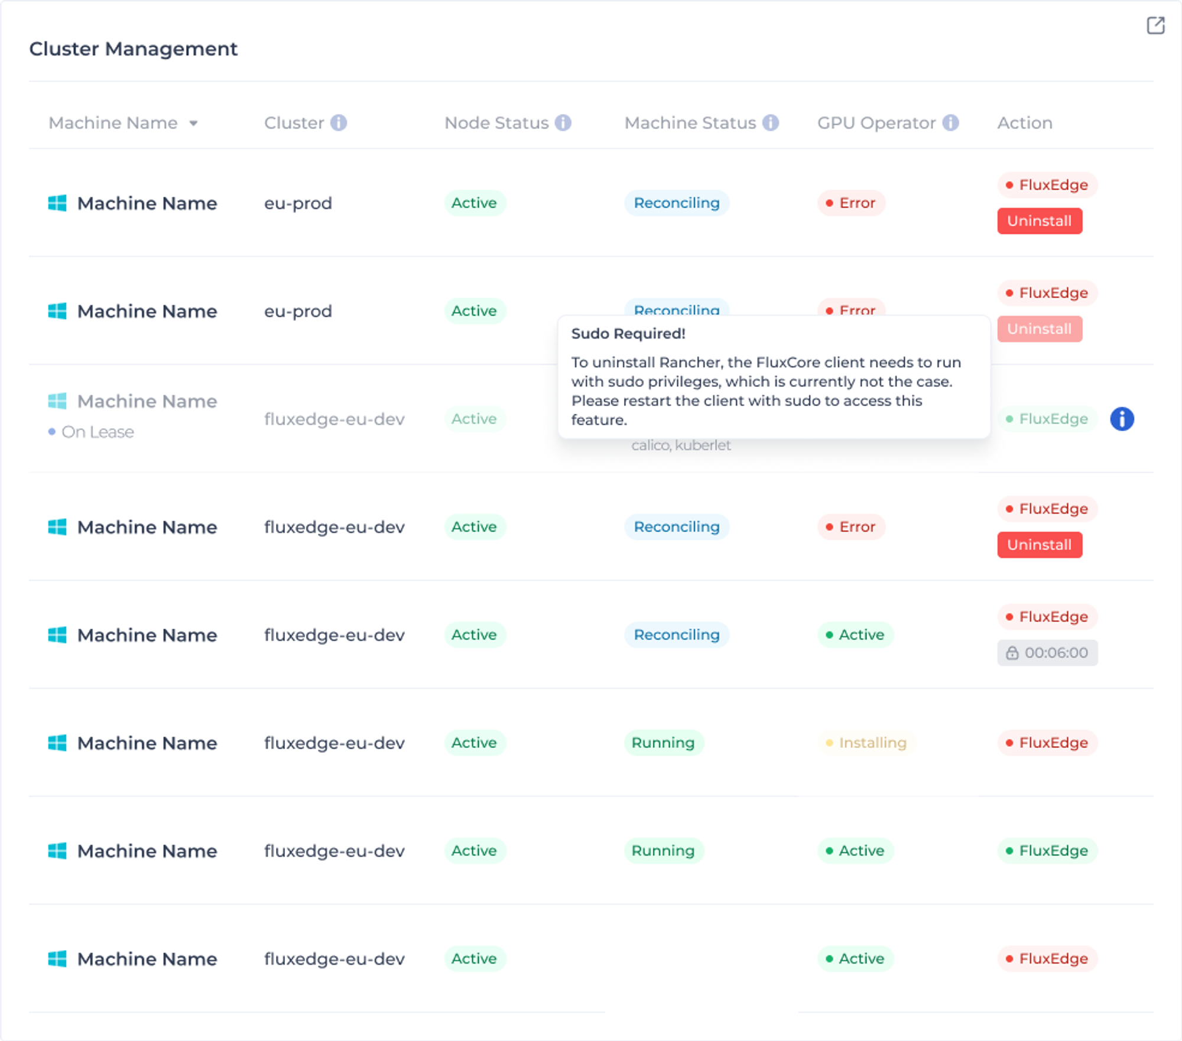This screenshot has height=1041, width=1182.
Task: Click the first row's red Error badge
Action: [x=851, y=203]
